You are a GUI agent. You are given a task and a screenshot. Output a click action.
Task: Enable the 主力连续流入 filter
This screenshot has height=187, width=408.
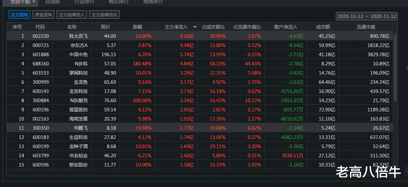(72, 15)
